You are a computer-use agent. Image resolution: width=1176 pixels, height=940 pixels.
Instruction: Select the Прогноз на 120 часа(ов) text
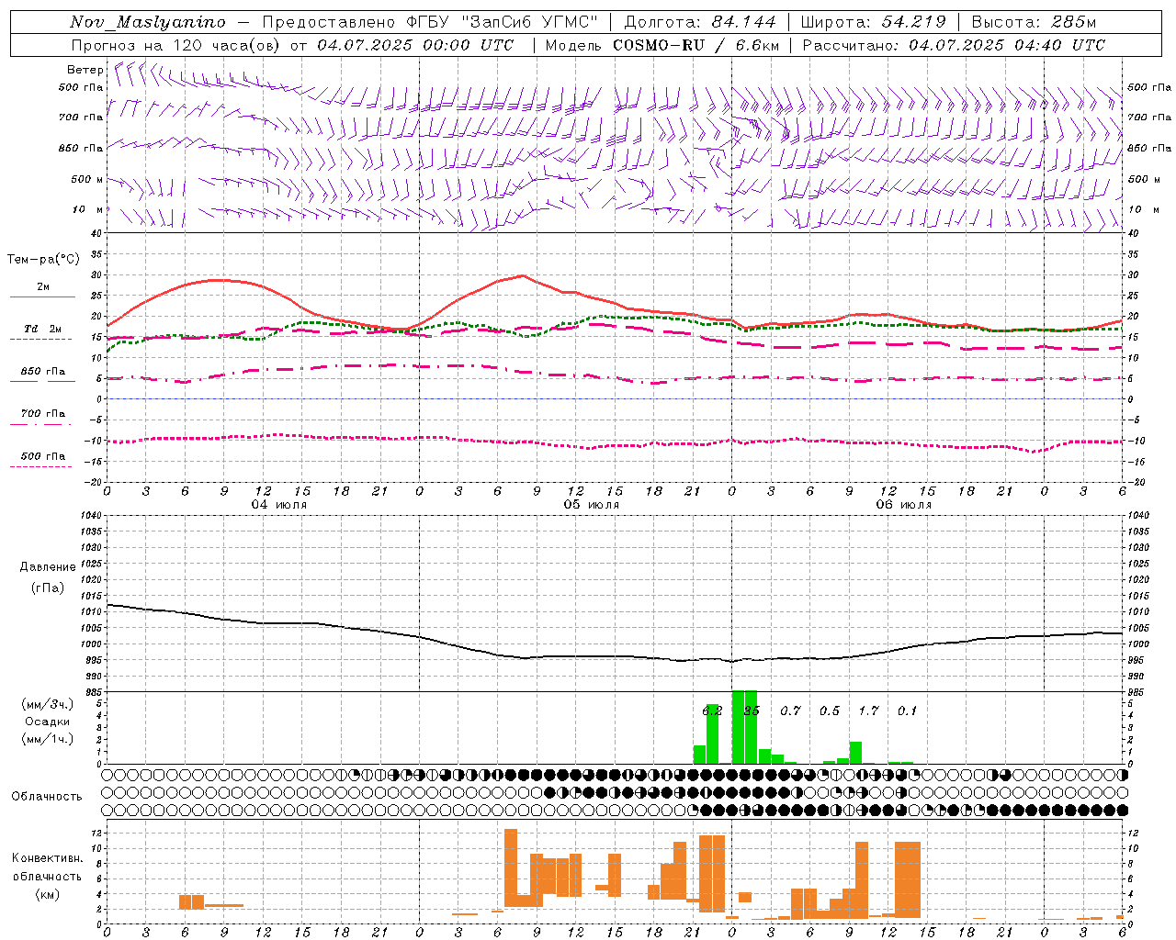click(x=177, y=45)
